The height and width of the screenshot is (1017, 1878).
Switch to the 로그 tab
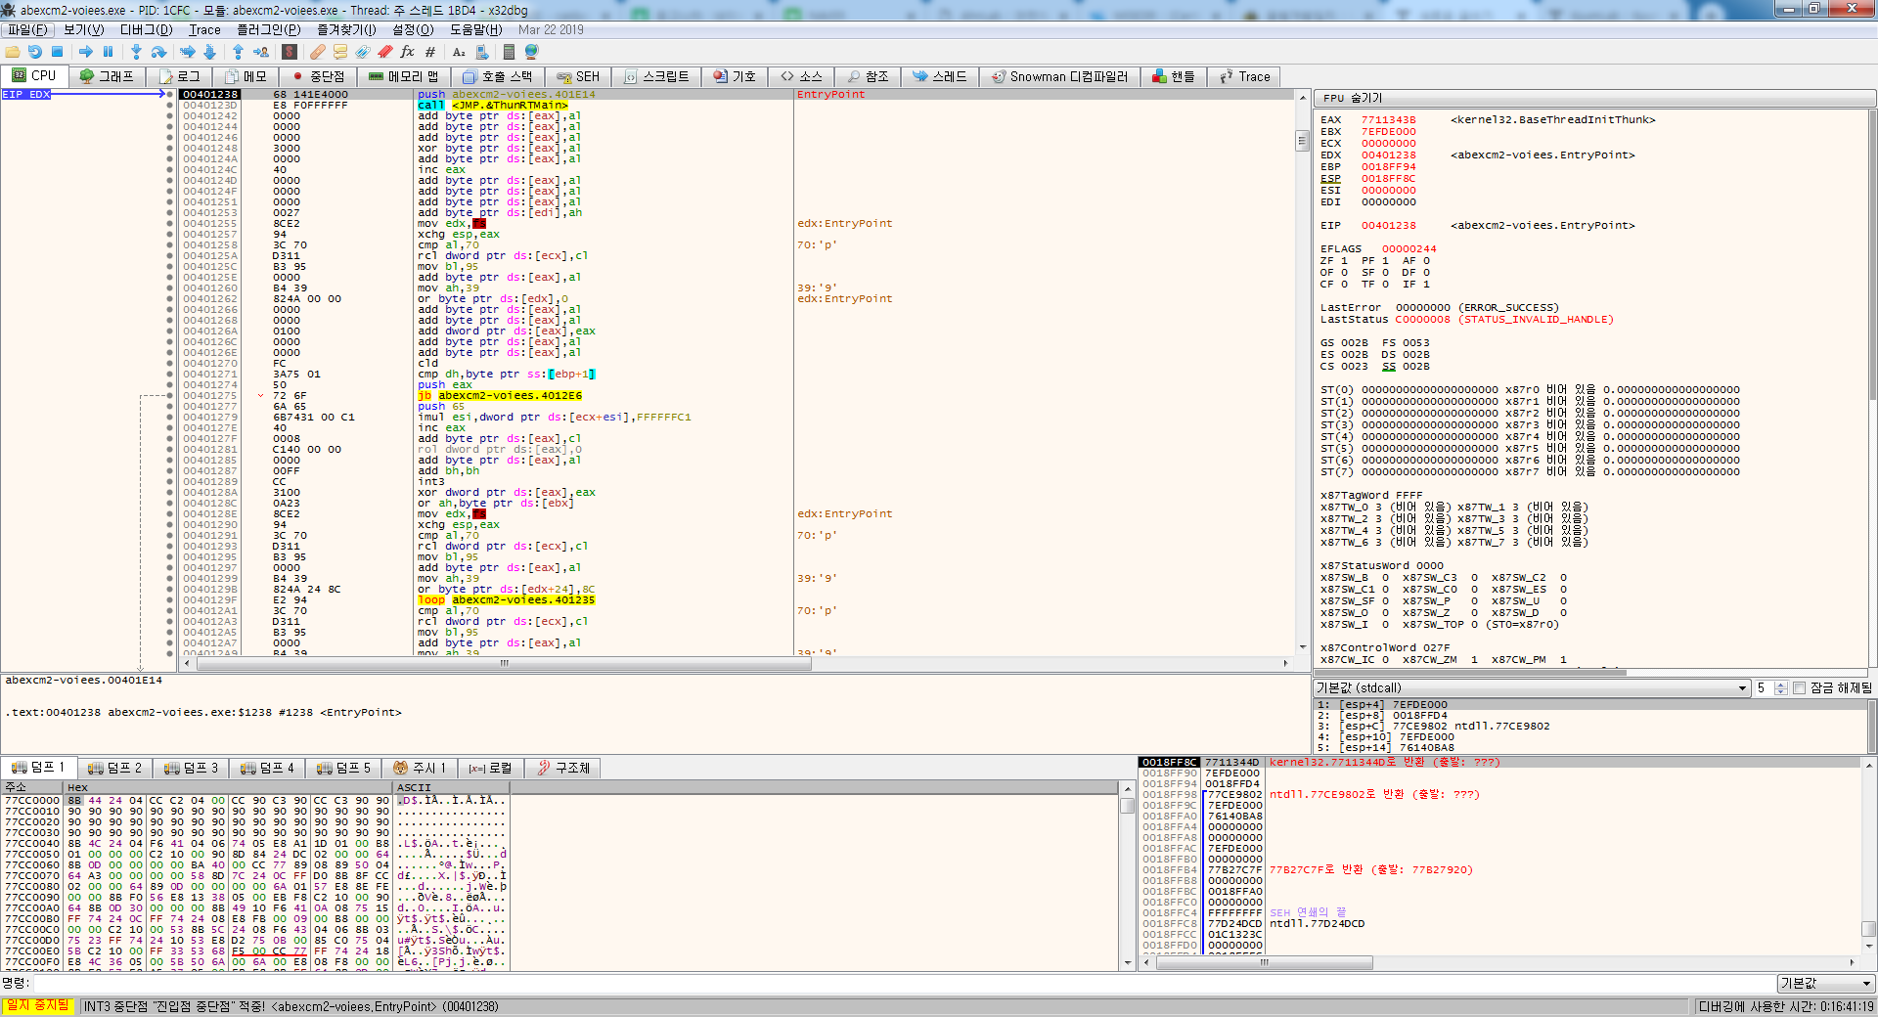[180, 76]
